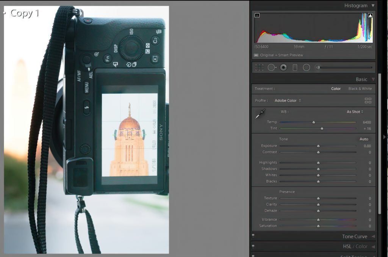Click the 59 mm focal length text
This screenshot has height=257, width=388.
[x=299, y=47]
